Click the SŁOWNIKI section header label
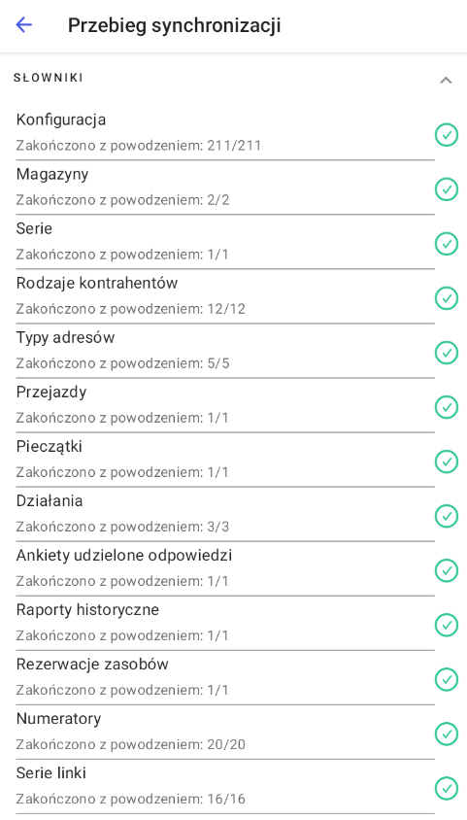 point(49,78)
